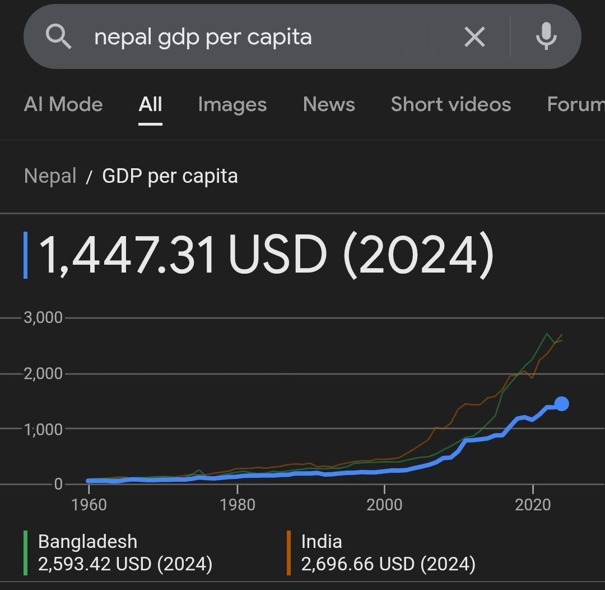Open the partially visible Forums tab

click(x=576, y=104)
